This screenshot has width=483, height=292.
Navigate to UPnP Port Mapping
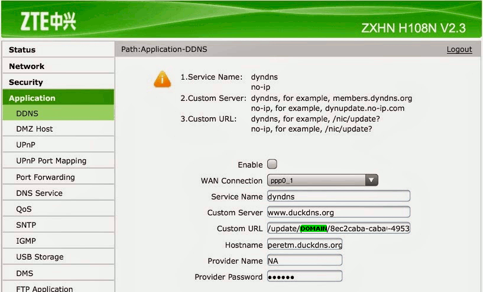[x=51, y=160]
